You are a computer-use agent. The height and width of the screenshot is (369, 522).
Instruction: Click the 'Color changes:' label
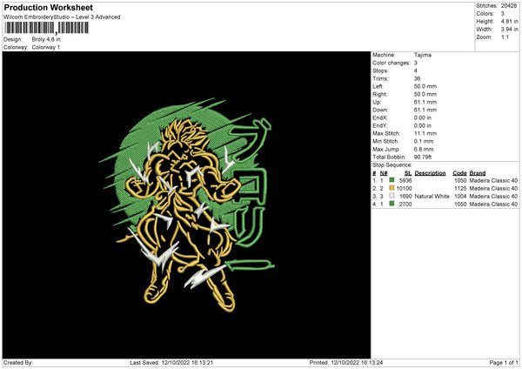tap(391, 63)
